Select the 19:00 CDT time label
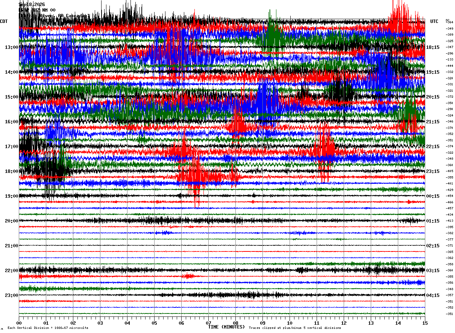The image size is (455, 333). 12,196
